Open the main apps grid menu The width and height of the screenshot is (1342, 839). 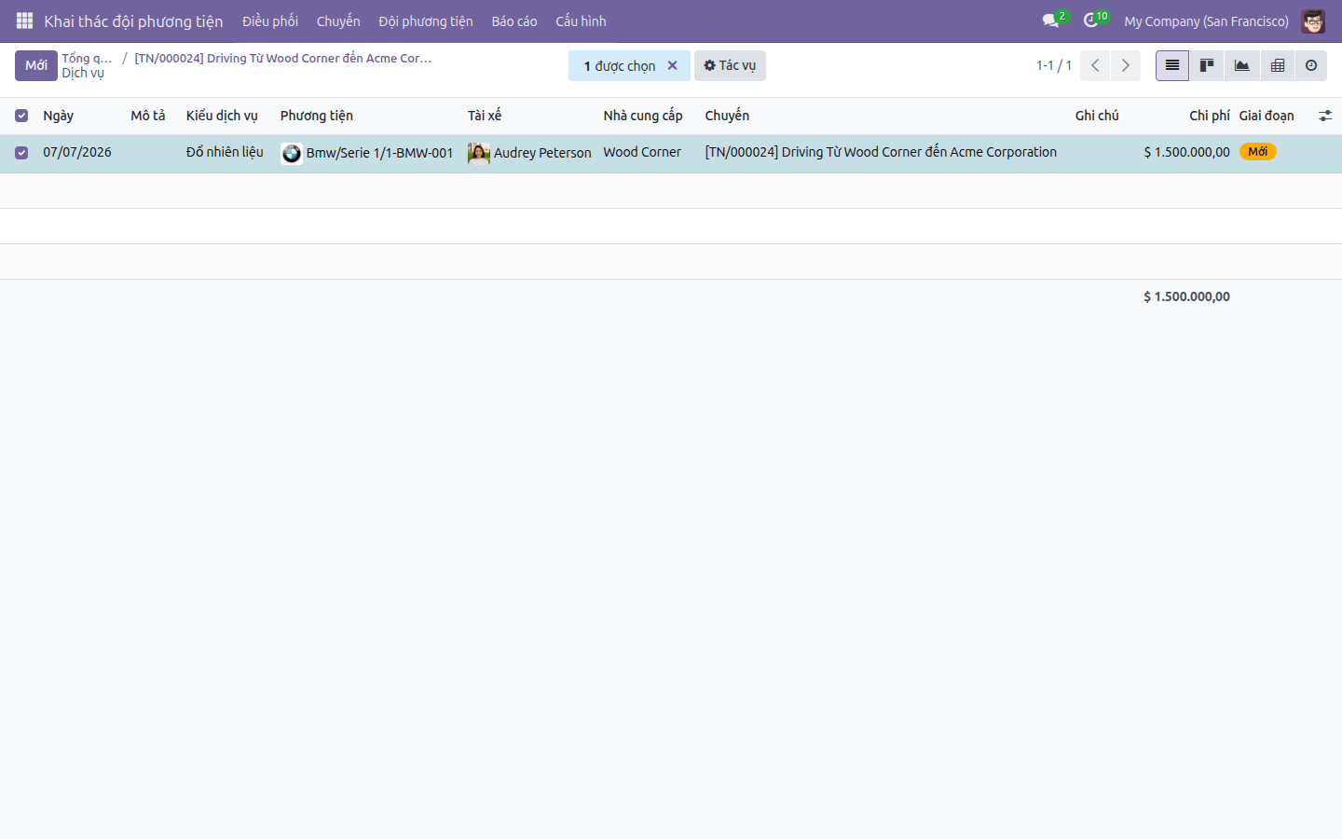click(x=24, y=21)
